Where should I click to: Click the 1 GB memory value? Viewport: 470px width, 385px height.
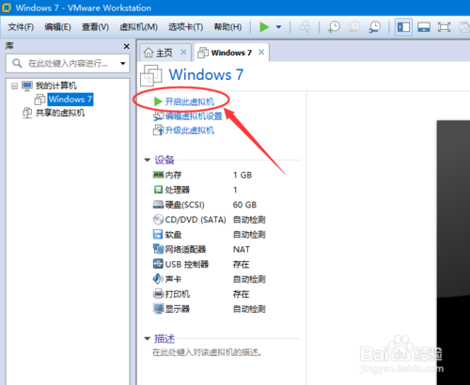243,175
